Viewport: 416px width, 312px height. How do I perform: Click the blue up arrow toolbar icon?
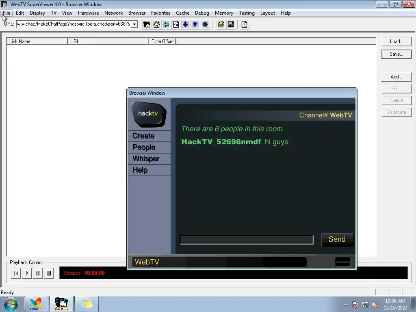(x=195, y=25)
